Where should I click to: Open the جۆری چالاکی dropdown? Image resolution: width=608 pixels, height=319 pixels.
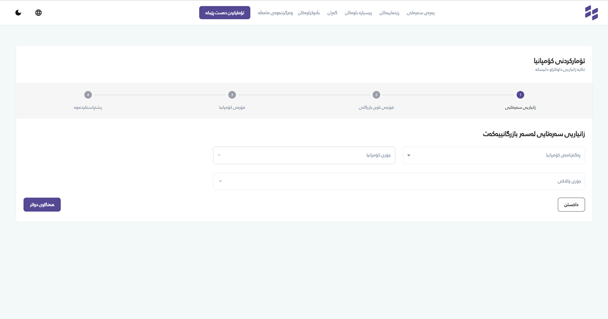399,181
